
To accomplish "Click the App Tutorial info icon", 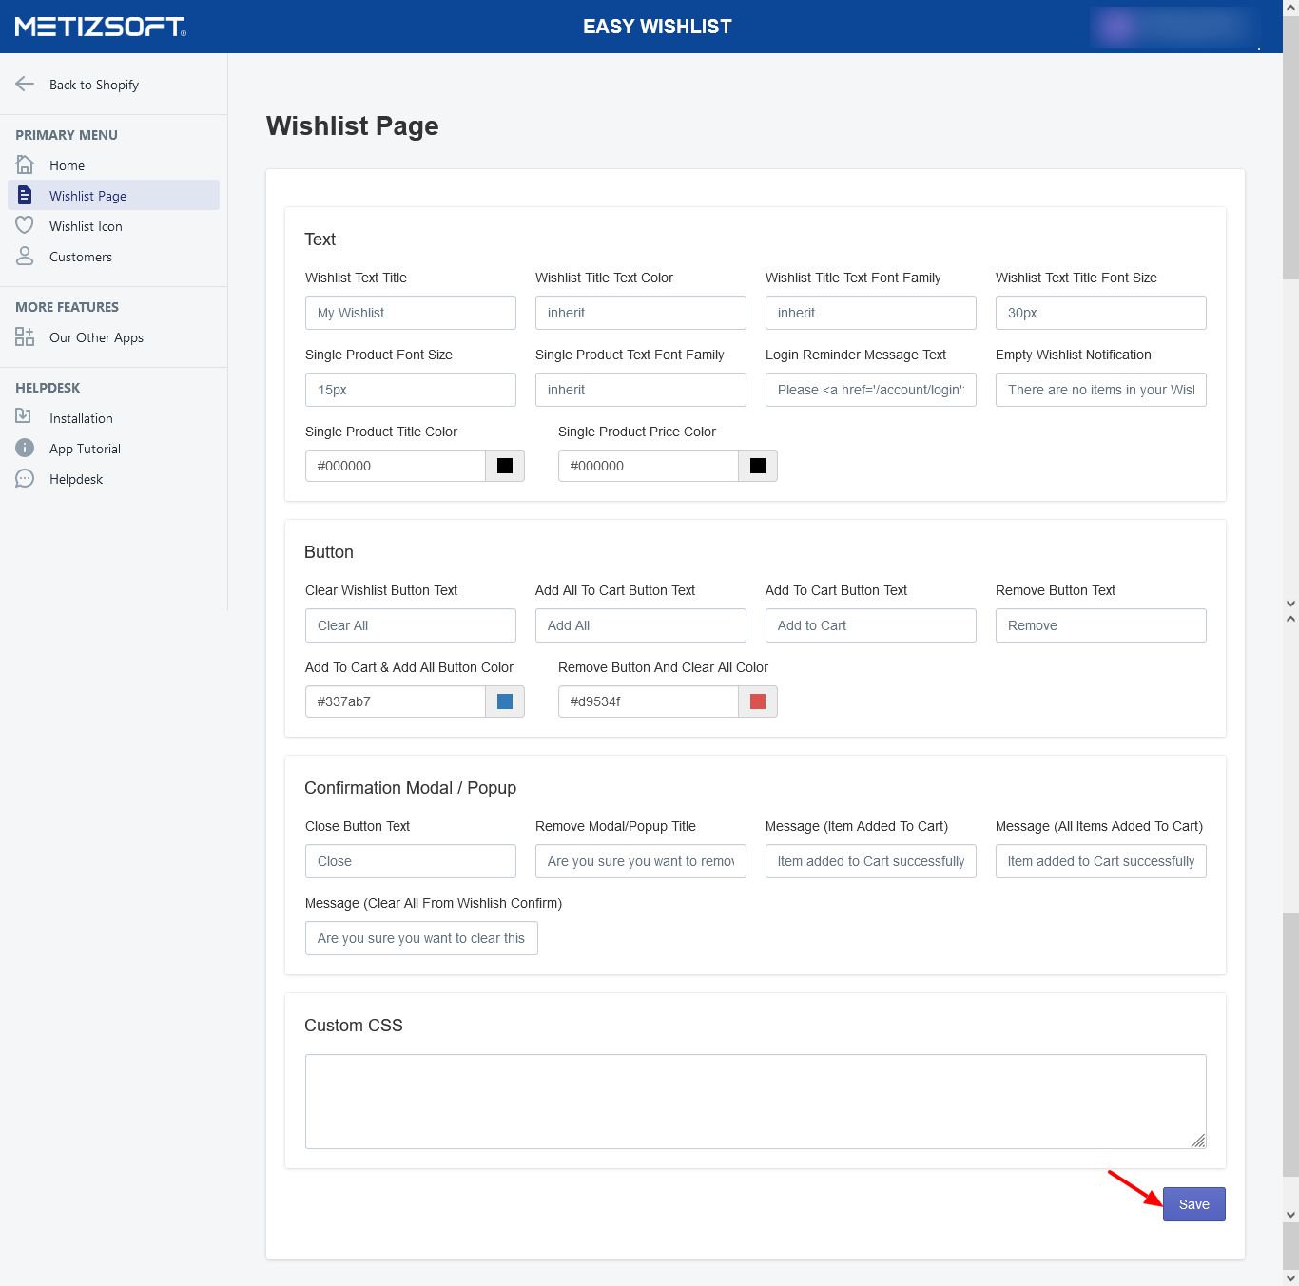I will [25, 448].
